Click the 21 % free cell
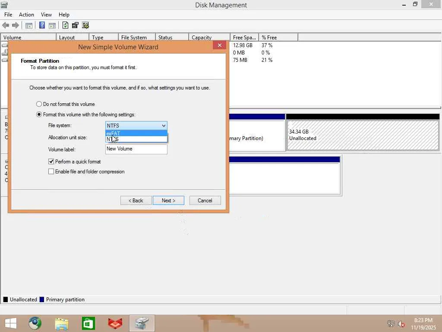The width and height of the screenshot is (442, 332). 267,60
